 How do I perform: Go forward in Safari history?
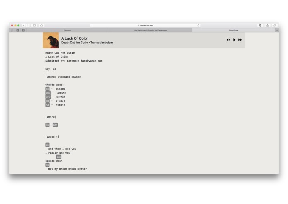click(28, 26)
